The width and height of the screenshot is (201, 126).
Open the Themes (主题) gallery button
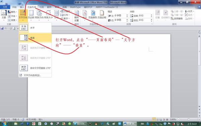pos(4,15)
